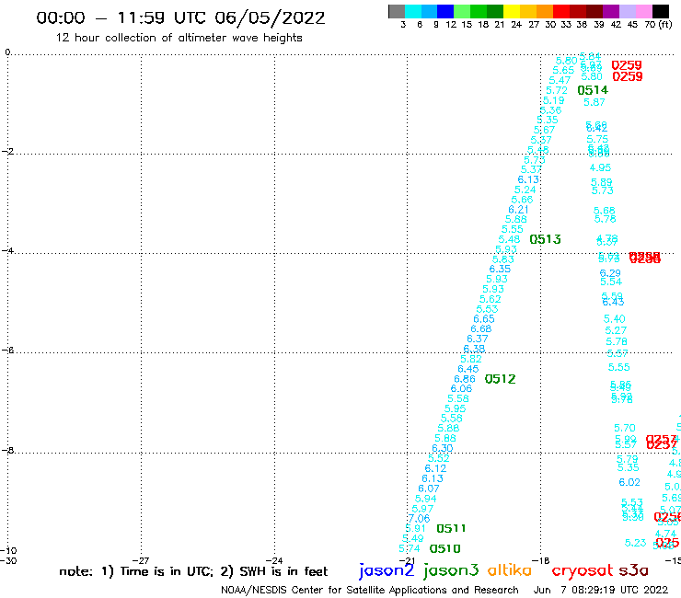This screenshot has width=681, height=598.
Task: Click the title '00:00 – 11:59 UTC 06/05/2022'
Action: 180,17
